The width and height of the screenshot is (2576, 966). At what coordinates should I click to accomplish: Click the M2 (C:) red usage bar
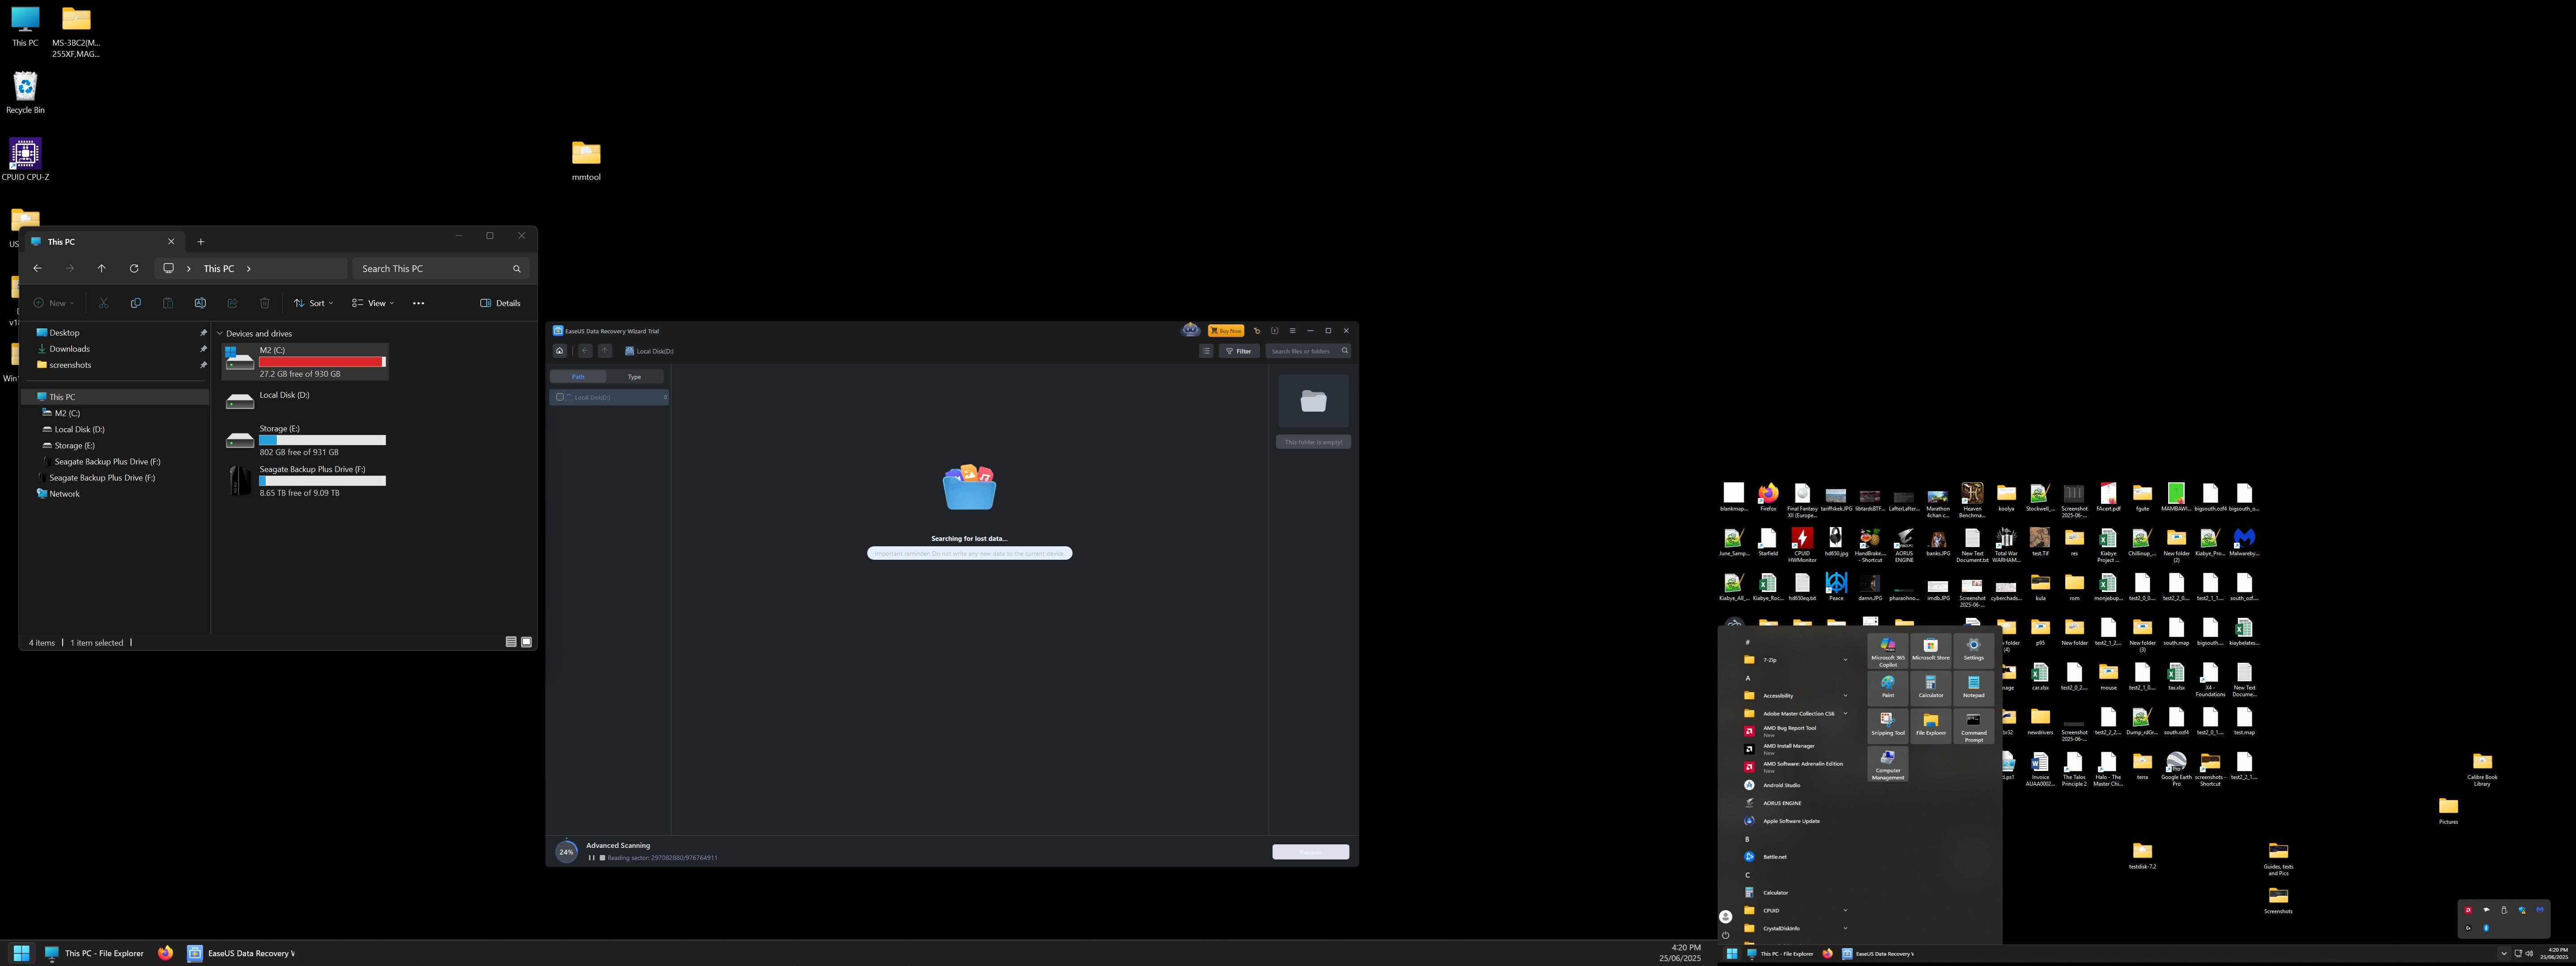tap(322, 362)
